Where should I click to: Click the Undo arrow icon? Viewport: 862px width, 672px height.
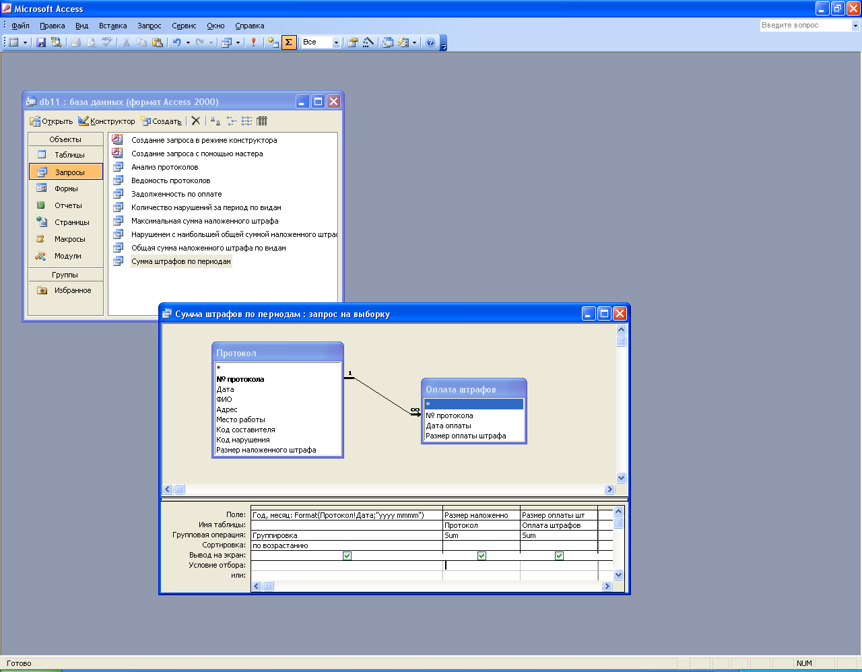tap(176, 42)
